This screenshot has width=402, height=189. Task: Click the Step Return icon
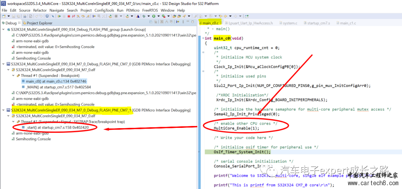click(x=88, y=16)
